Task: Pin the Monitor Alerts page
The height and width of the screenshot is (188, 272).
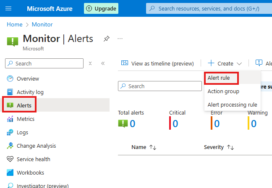Action: pyautogui.click(x=107, y=39)
